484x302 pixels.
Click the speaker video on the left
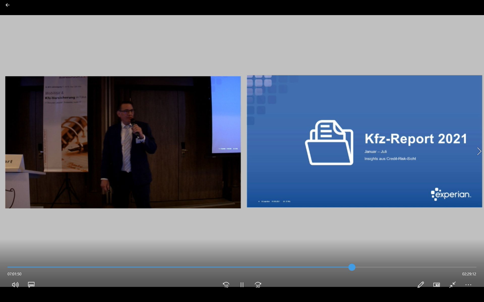pos(123,142)
